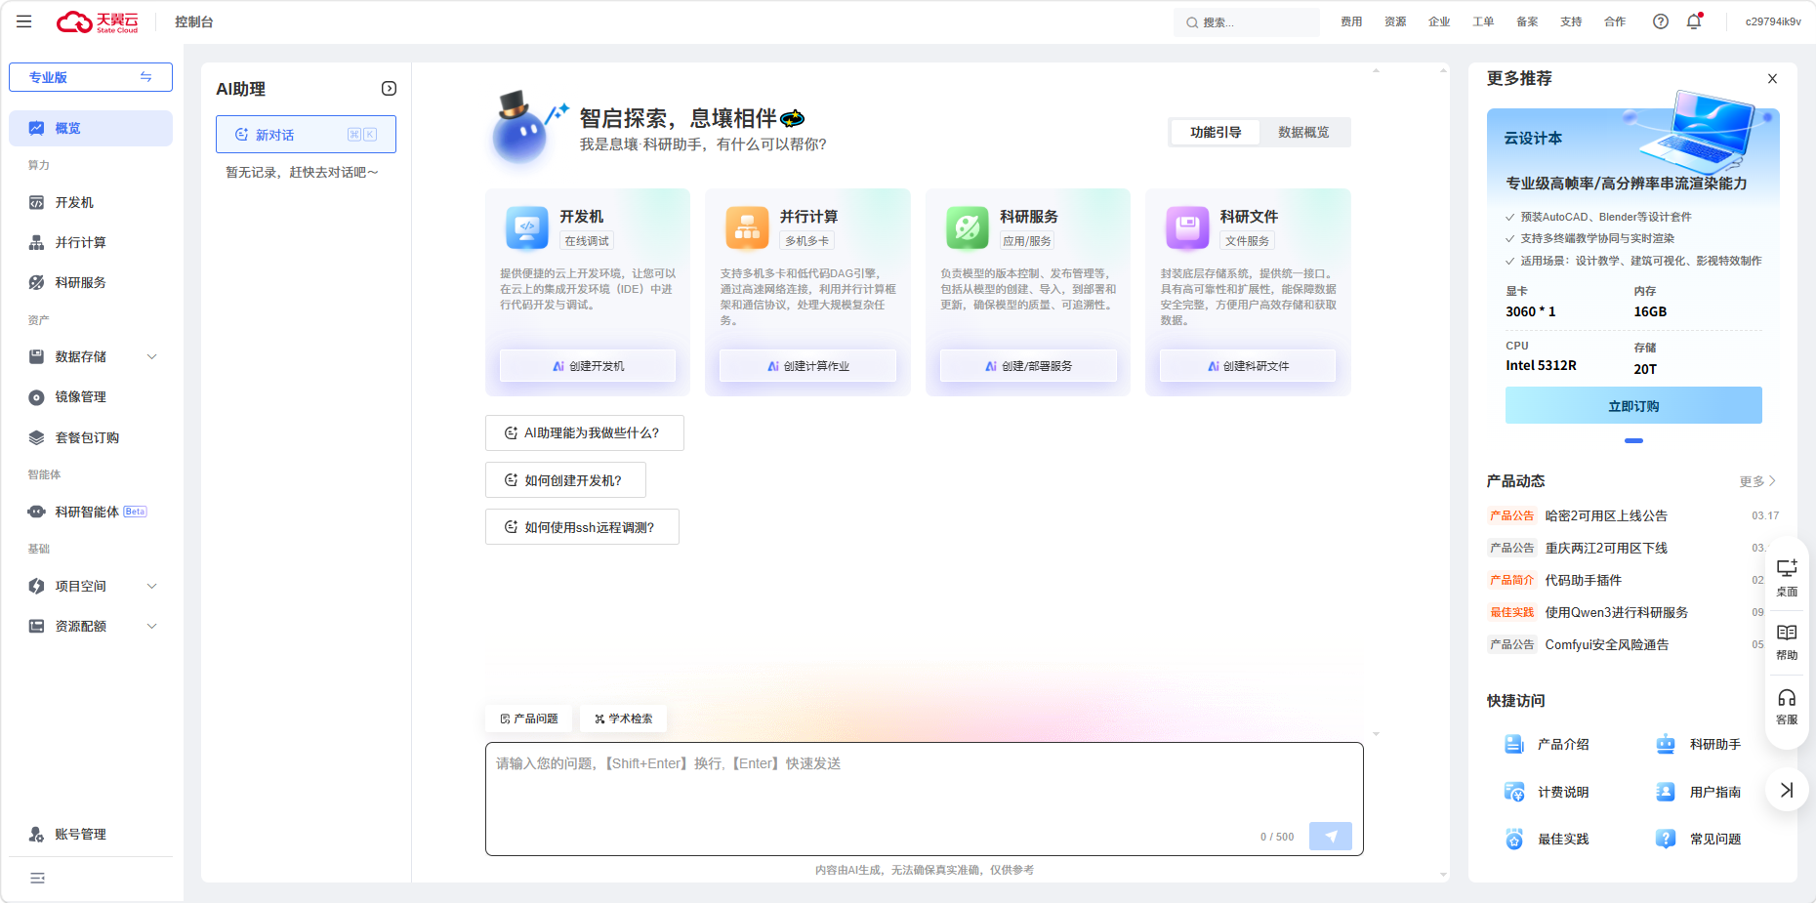Click the notification bell icon
Viewport: 1816px width, 903px height.
[1694, 21]
